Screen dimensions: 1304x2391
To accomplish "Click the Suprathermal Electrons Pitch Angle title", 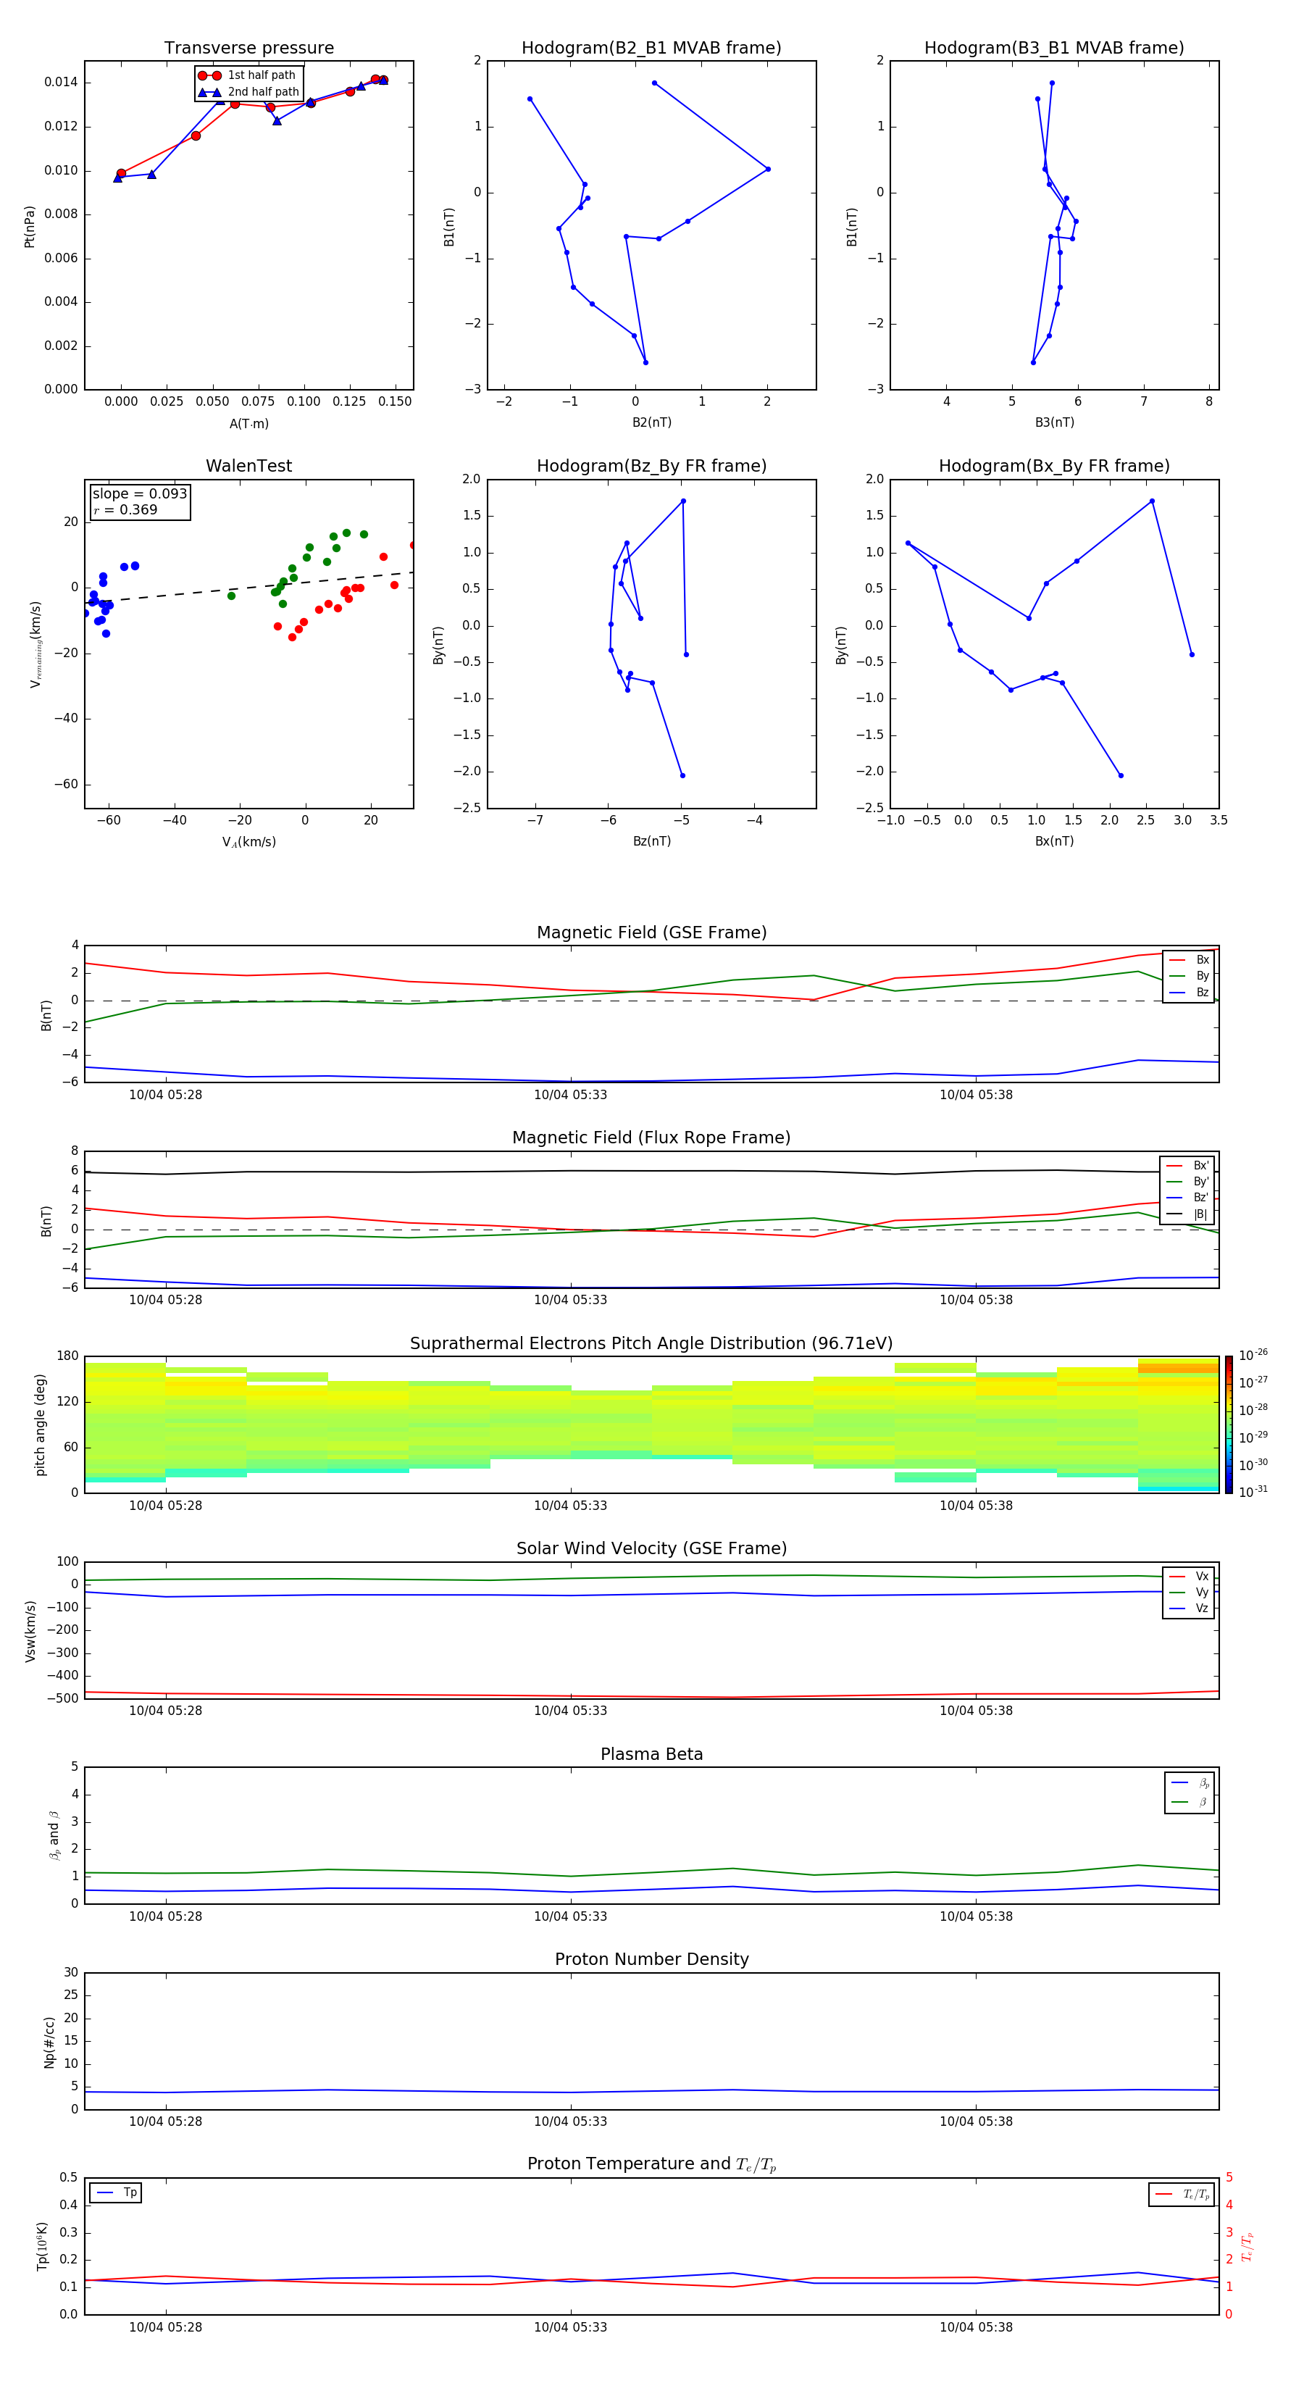I will [651, 1343].
